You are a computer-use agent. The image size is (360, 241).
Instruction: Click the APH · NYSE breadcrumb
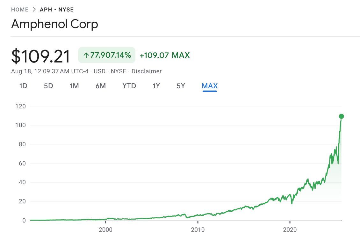(57, 9)
